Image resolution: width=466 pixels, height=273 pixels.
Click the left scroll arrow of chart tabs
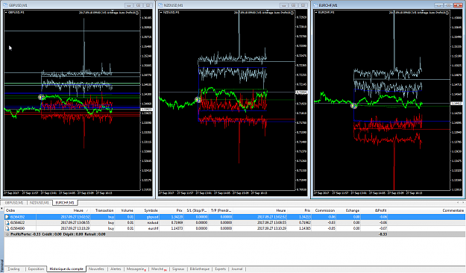click(458, 203)
